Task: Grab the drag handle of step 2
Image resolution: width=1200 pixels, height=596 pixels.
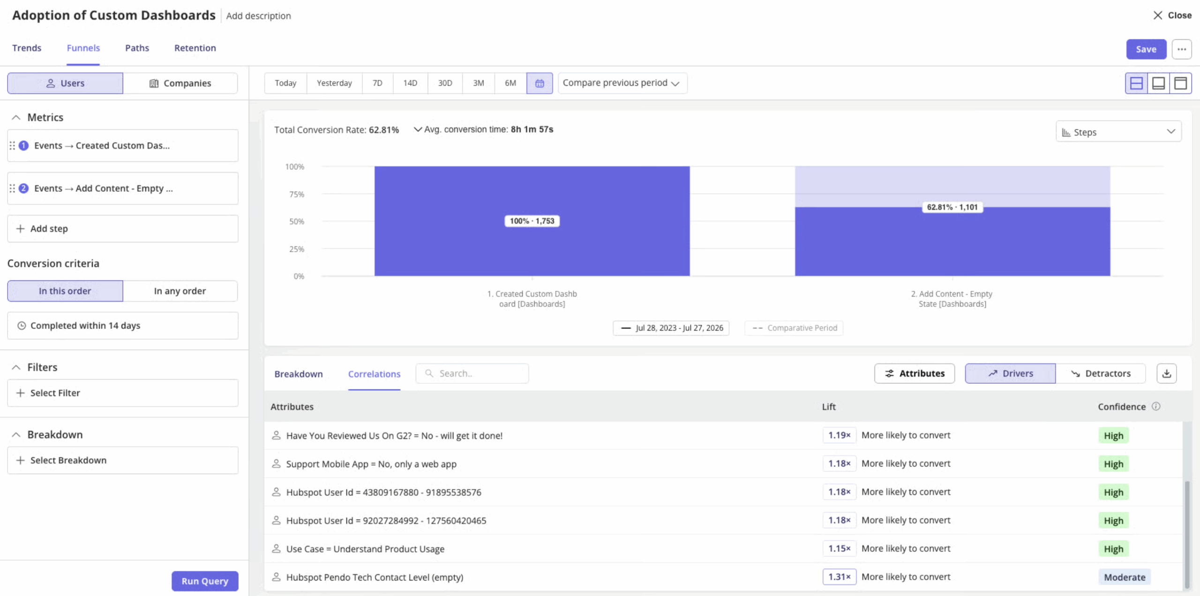Action: coord(12,188)
